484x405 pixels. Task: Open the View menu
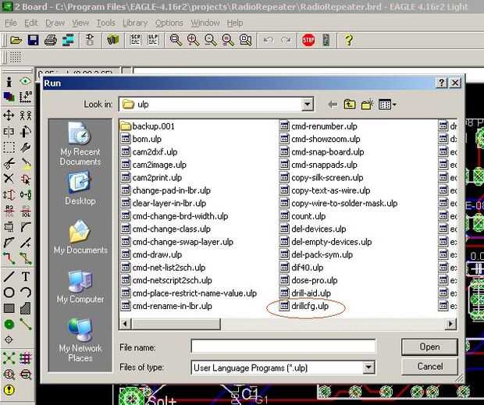click(80, 23)
